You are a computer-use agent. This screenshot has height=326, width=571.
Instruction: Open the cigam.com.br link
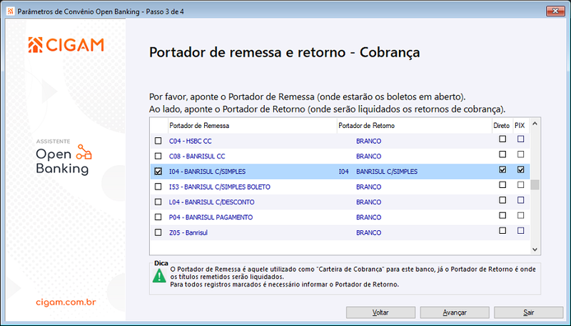(66, 302)
